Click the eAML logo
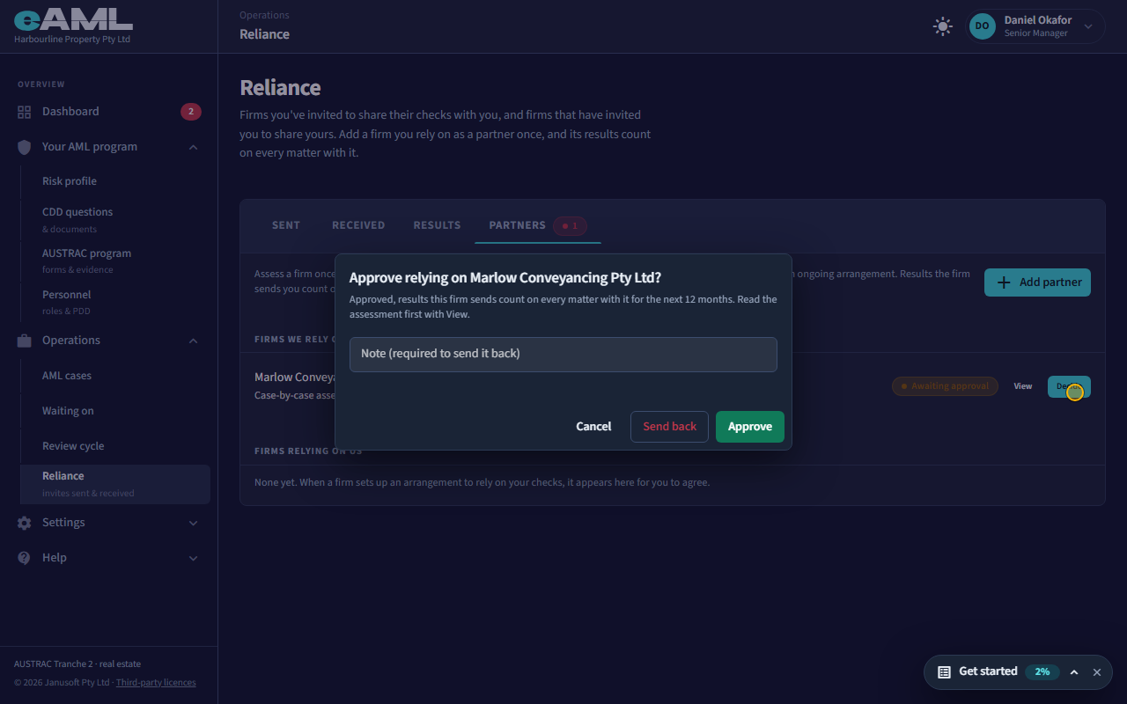Screen dimensions: 1127x704 pyautogui.click(x=73, y=21)
